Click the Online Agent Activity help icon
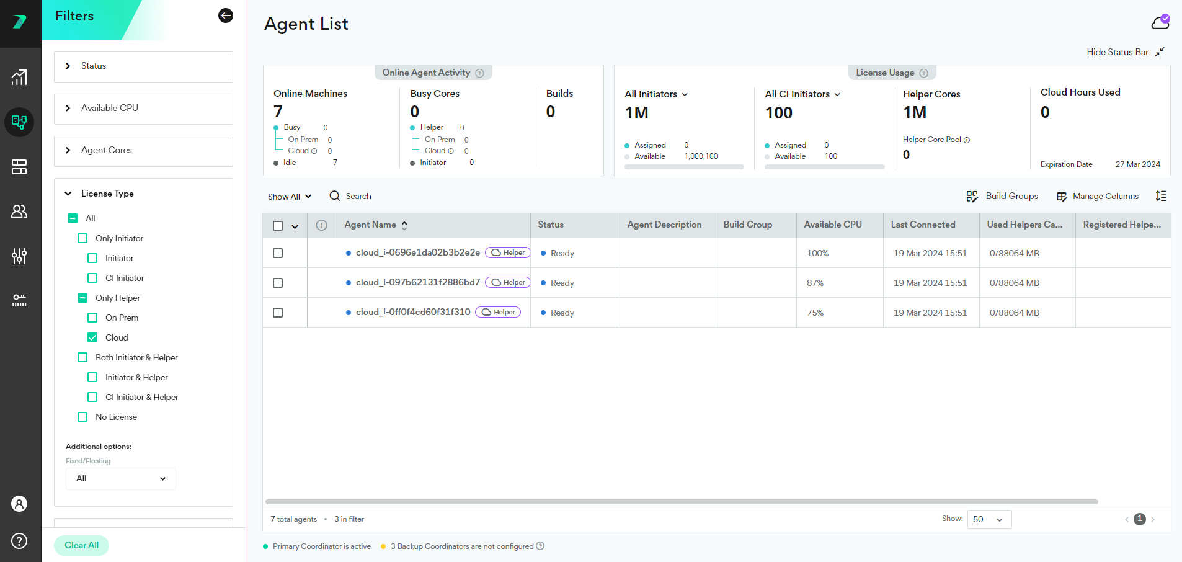This screenshot has height=562, width=1182. coord(479,73)
